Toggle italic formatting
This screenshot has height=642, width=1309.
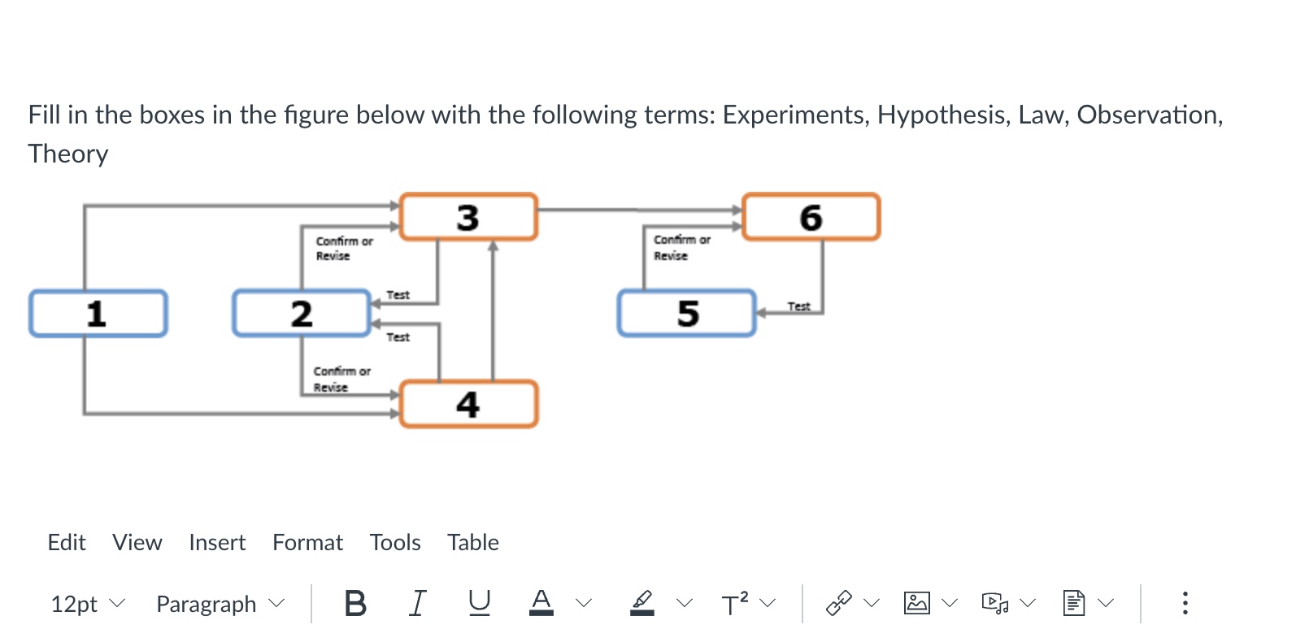pos(417,603)
